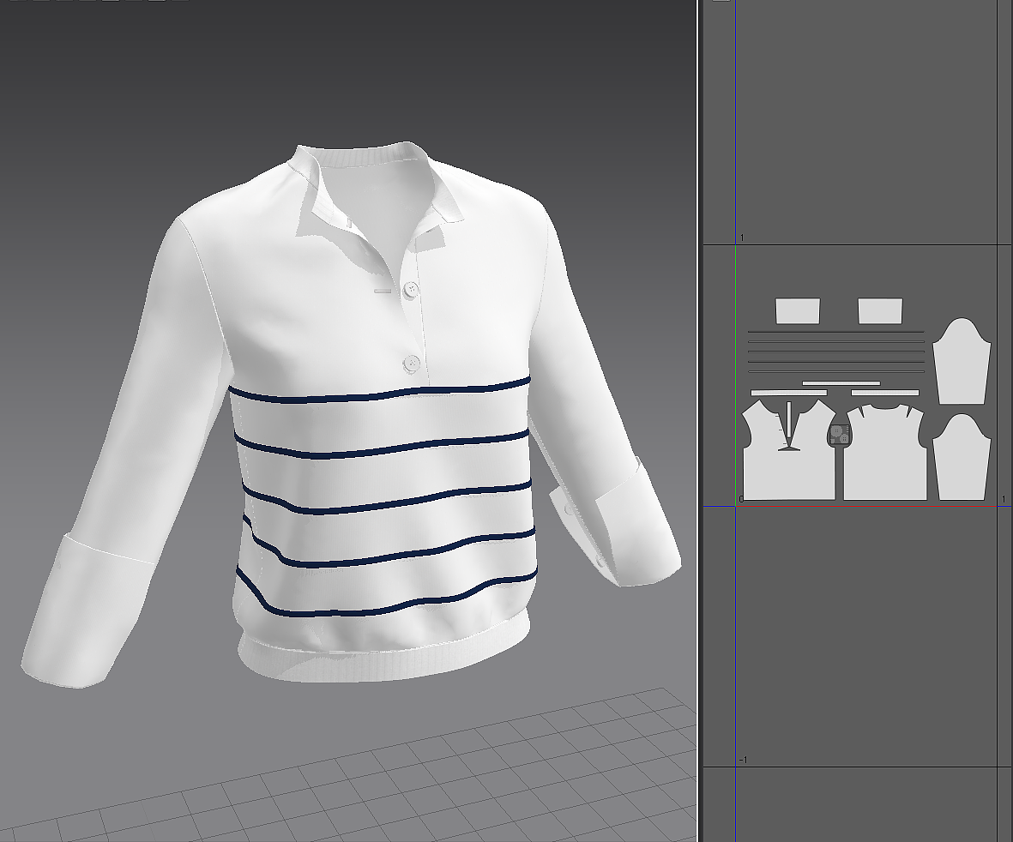Select the short center band UV strip

pos(841,383)
